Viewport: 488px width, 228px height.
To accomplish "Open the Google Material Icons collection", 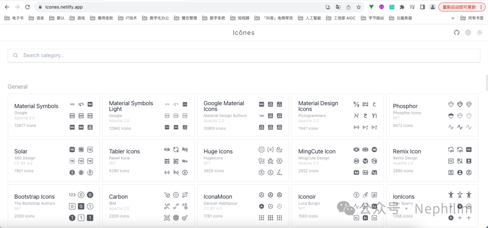I will click(x=243, y=115).
